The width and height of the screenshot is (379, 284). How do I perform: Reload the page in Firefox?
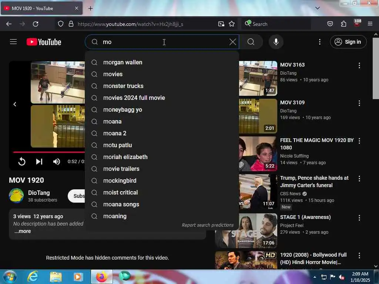tap(36, 24)
